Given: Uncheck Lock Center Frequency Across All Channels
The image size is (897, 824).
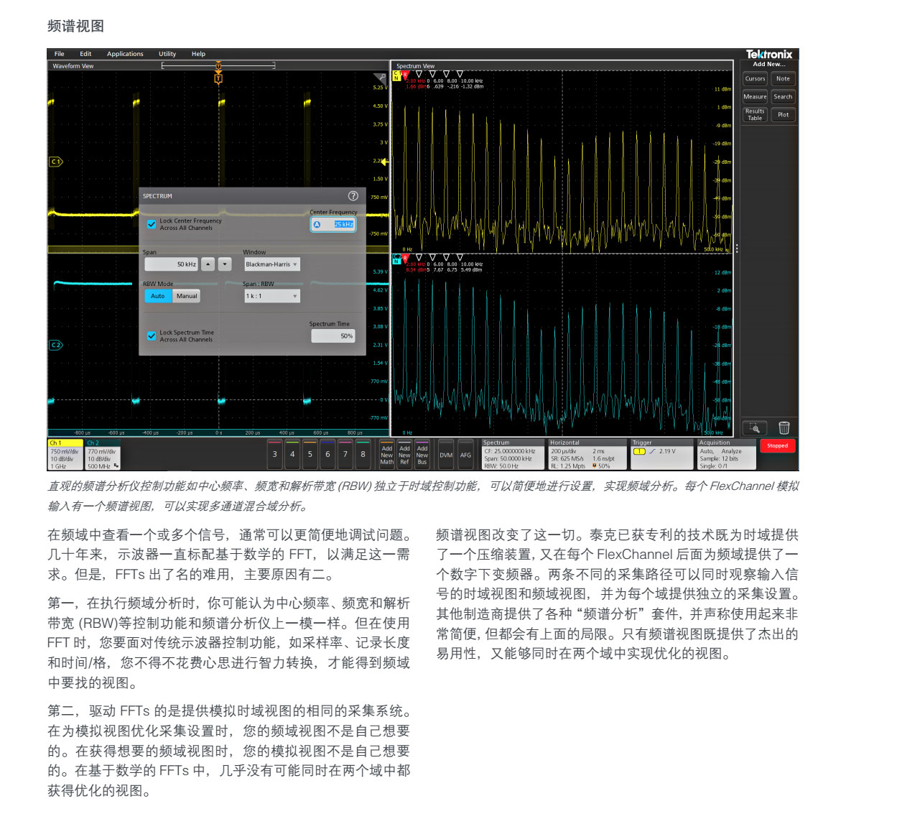Looking at the screenshot, I should [152, 224].
